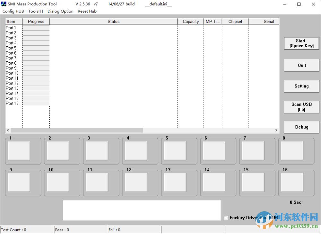Viewport: 321px width, 234px height.
Task: Select the Port 15 row
Action: pyautogui.click(x=142, y=98)
